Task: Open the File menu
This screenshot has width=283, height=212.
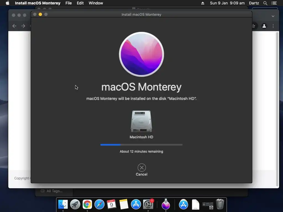Action: pyautogui.click(x=69, y=3)
